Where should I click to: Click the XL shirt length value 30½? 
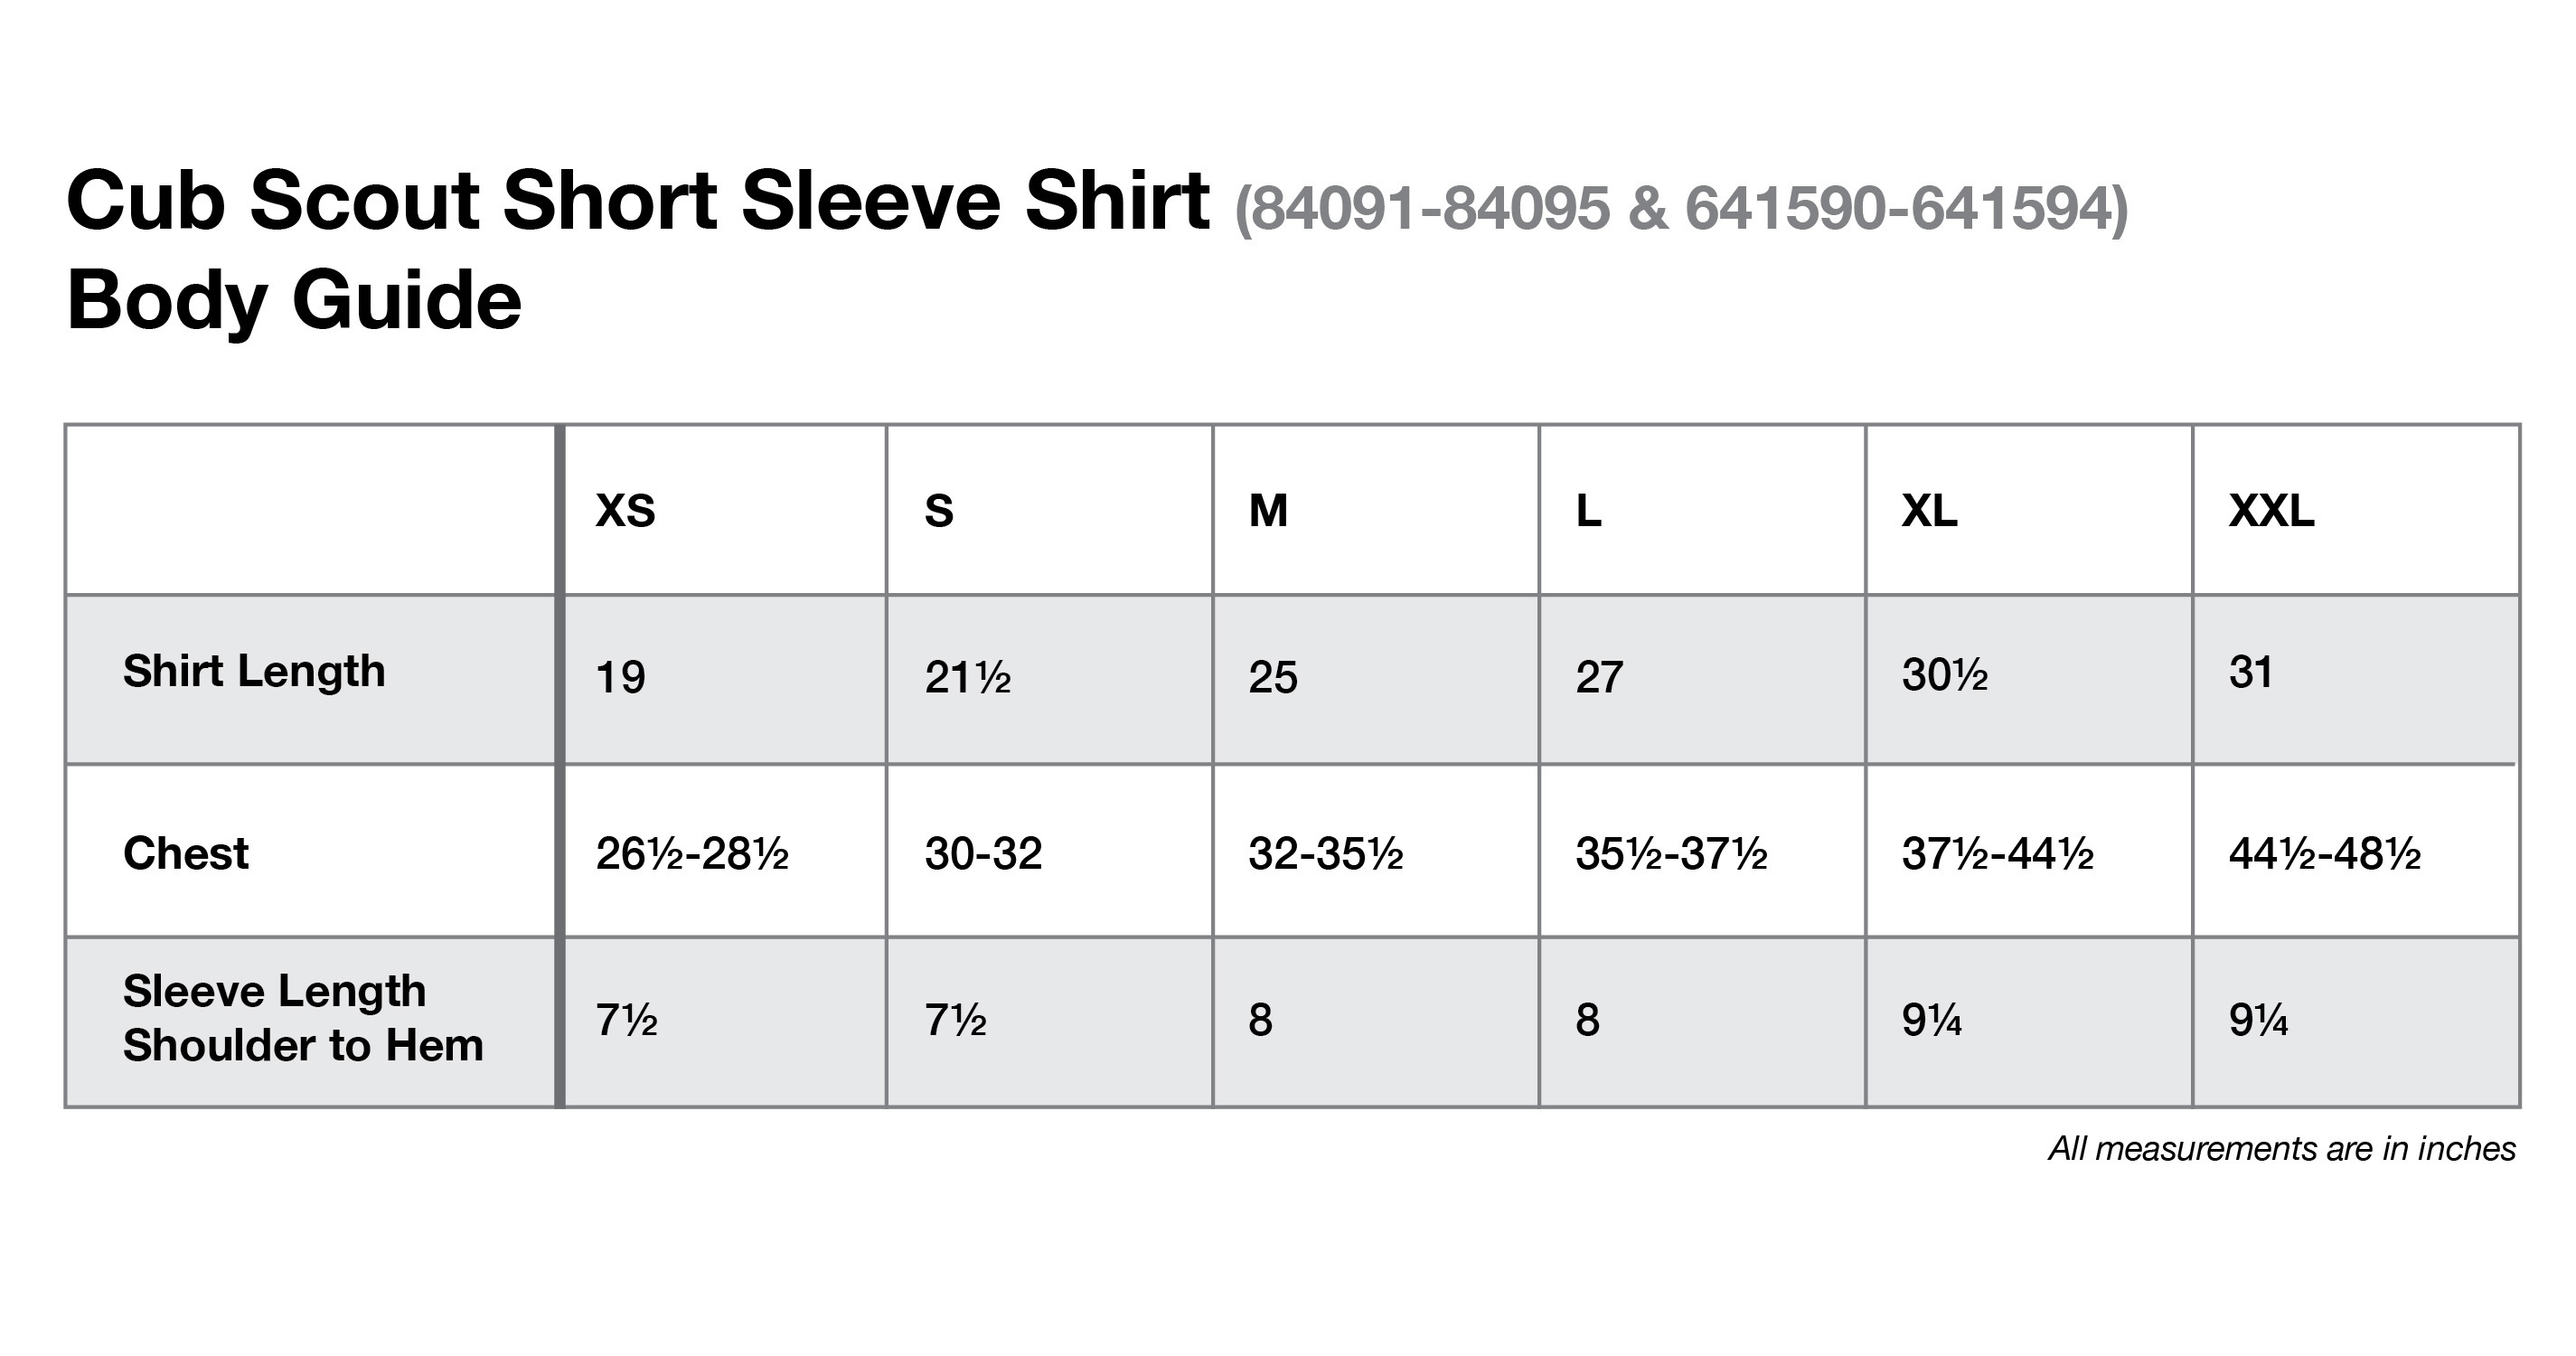point(1945,675)
